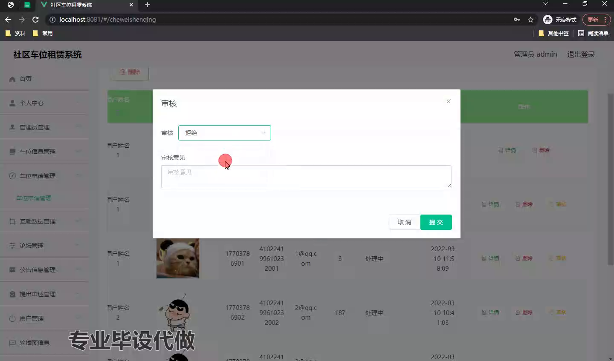Go back using browser back arrow
The image size is (614, 361).
click(8, 20)
